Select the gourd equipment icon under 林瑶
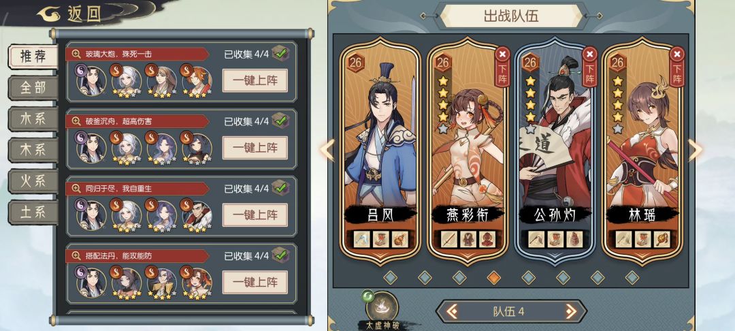The height and width of the screenshot is (331, 735). pyautogui.click(x=661, y=239)
